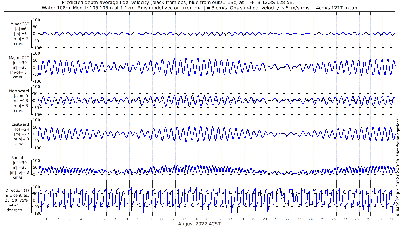This screenshot has height=230, width=403.
Task: Click the '|m| =27' value
Action: point(21,134)
